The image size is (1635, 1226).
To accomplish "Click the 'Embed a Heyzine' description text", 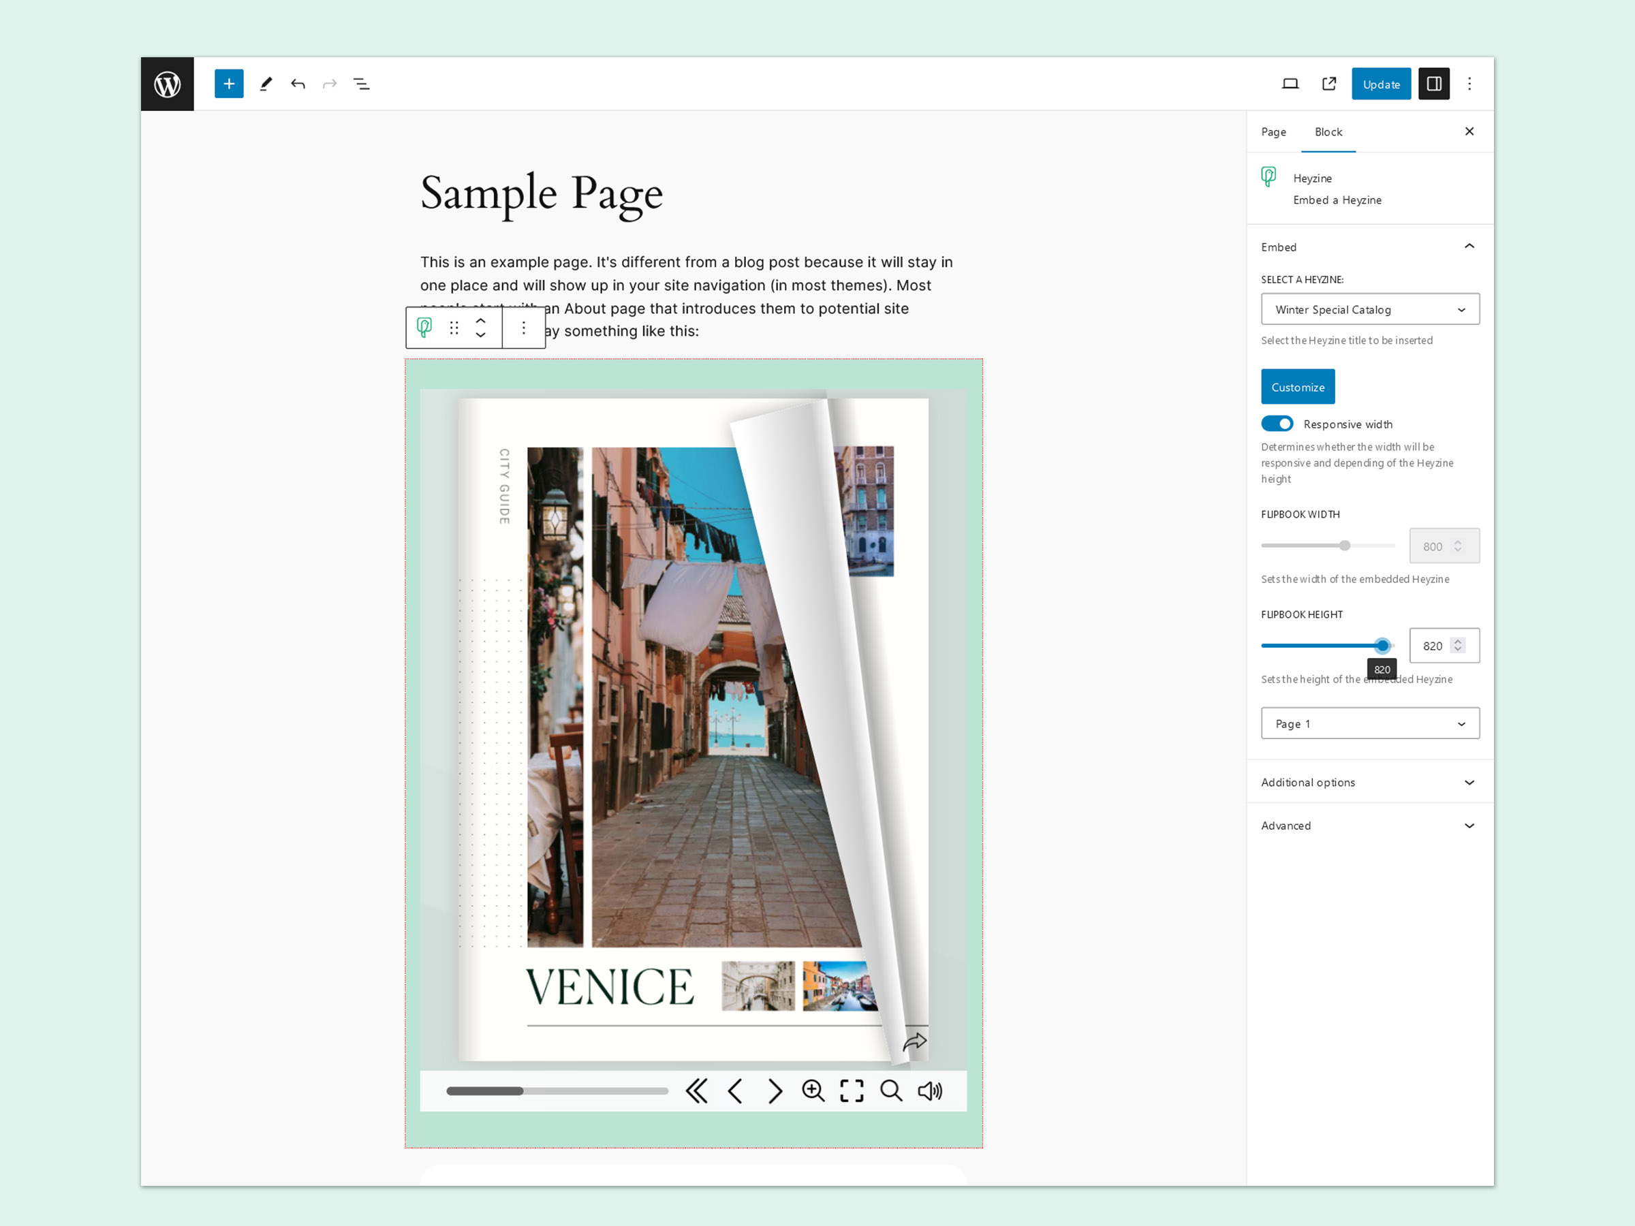I will coord(1337,200).
